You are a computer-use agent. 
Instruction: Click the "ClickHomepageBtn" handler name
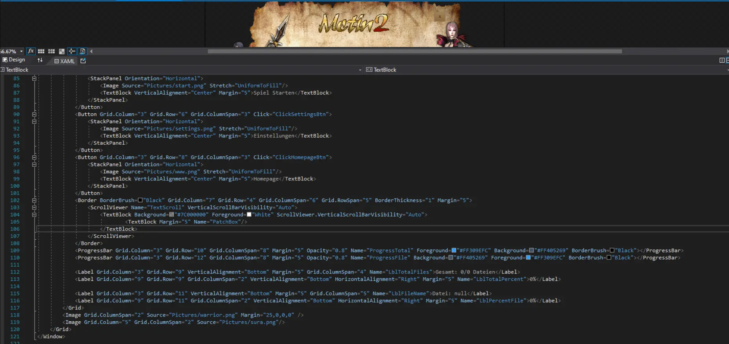click(x=301, y=157)
